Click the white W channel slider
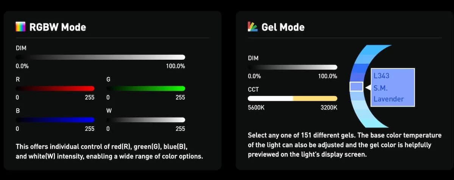Image resolution: width=454 pixels, height=180 pixels. click(x=146, y=119)
